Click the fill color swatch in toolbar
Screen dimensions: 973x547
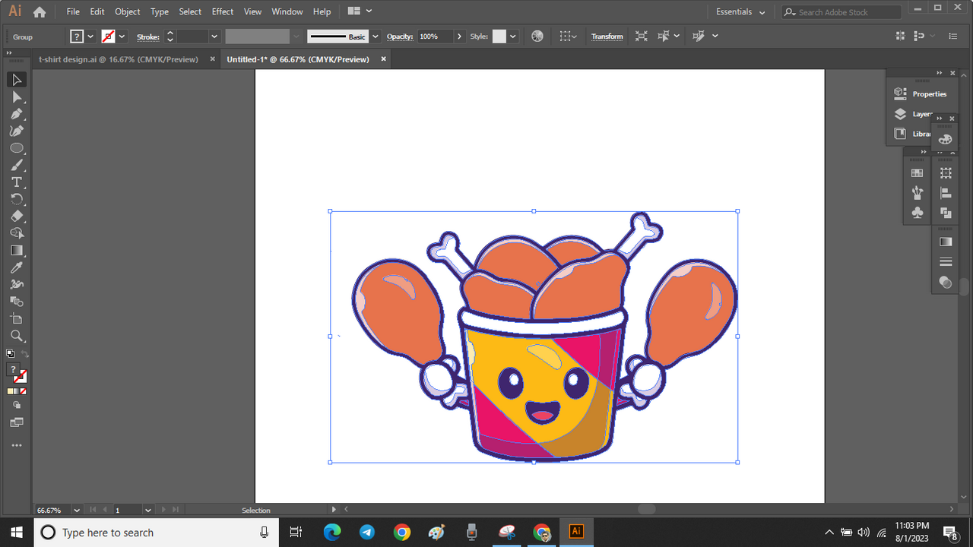14,370
